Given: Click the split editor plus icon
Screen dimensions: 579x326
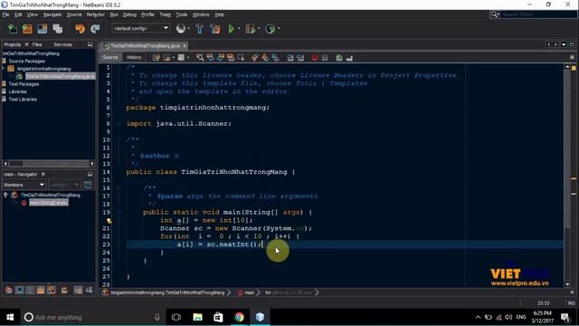Looking at the screenshot, I should [572, 57].
